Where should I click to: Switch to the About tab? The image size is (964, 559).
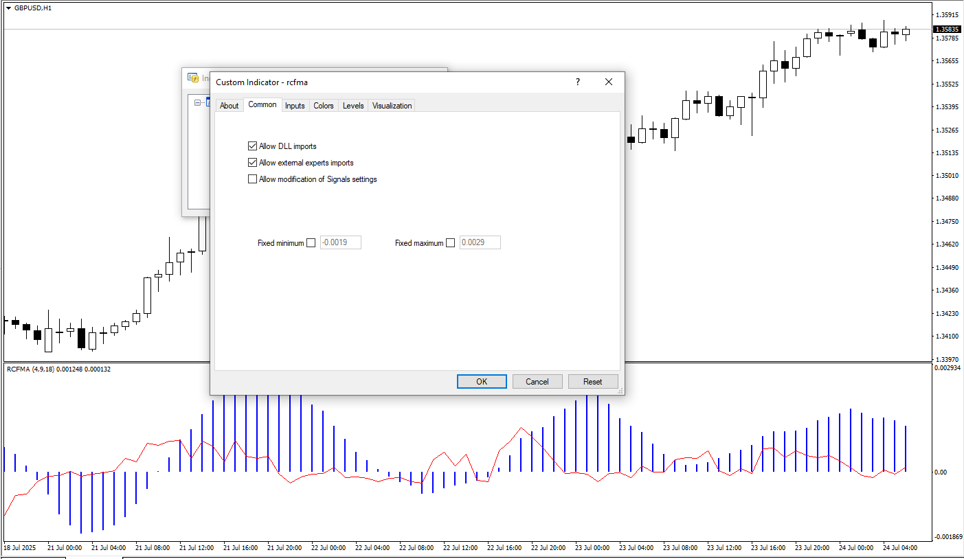229,106
